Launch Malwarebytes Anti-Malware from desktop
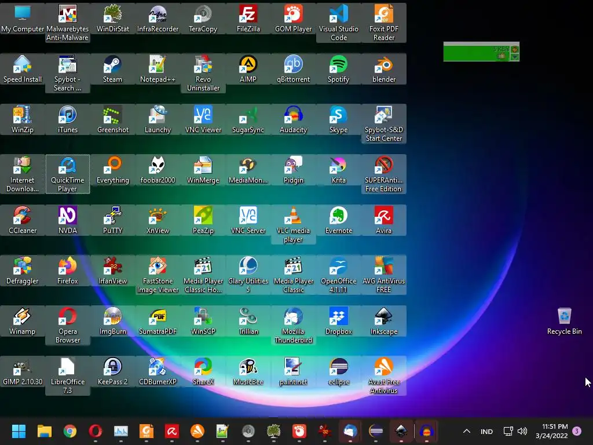 67,23
